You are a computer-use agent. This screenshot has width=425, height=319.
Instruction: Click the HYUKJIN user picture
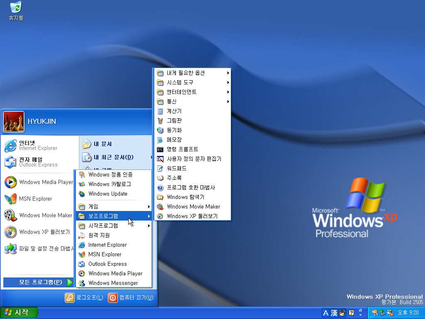14,122
